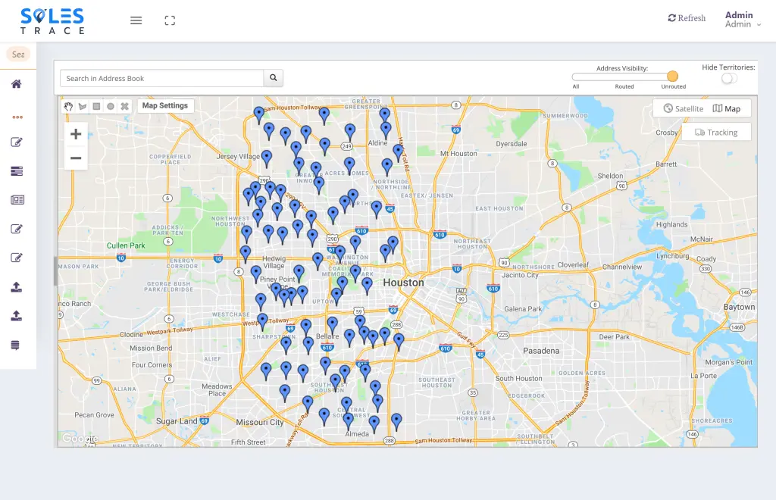Image resolution: width=776 pixels, height=500 pixels.
Task: Select the circle drawing tool on map
Action: 111,106
